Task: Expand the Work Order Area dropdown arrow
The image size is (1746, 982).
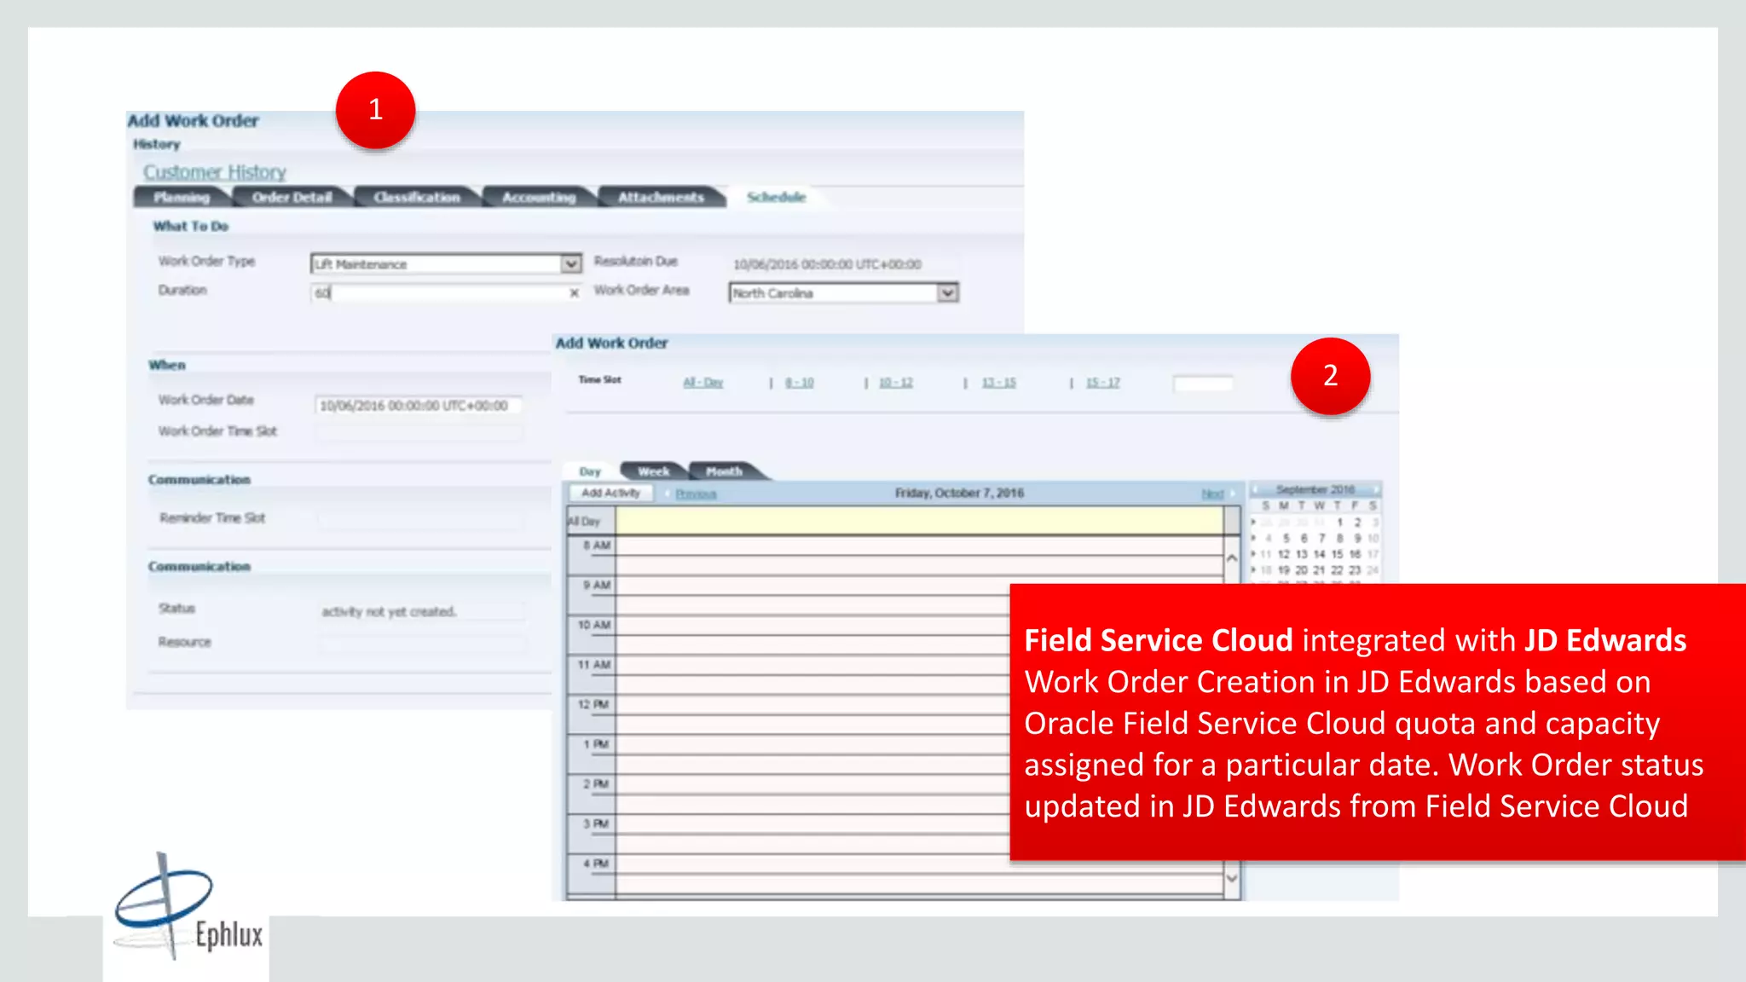Action: tap(948, 293)
